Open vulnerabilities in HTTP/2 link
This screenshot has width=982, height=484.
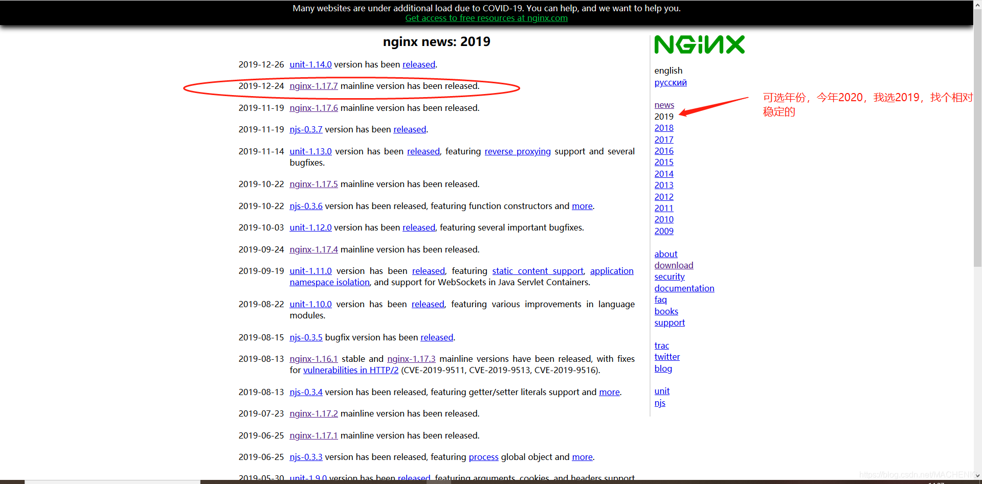click(351, 370)
